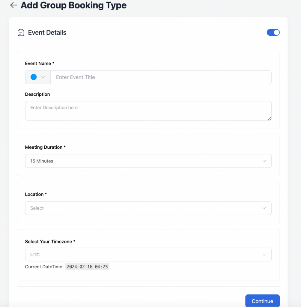Screen dimensions: 301x307
Task: Click the Meeting Duration dropdown chevron
Action: (x=264, y=161)
